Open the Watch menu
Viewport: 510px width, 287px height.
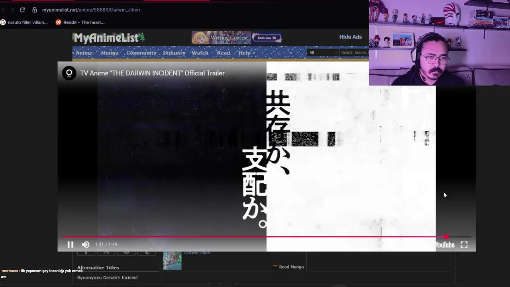pos(200,53)
